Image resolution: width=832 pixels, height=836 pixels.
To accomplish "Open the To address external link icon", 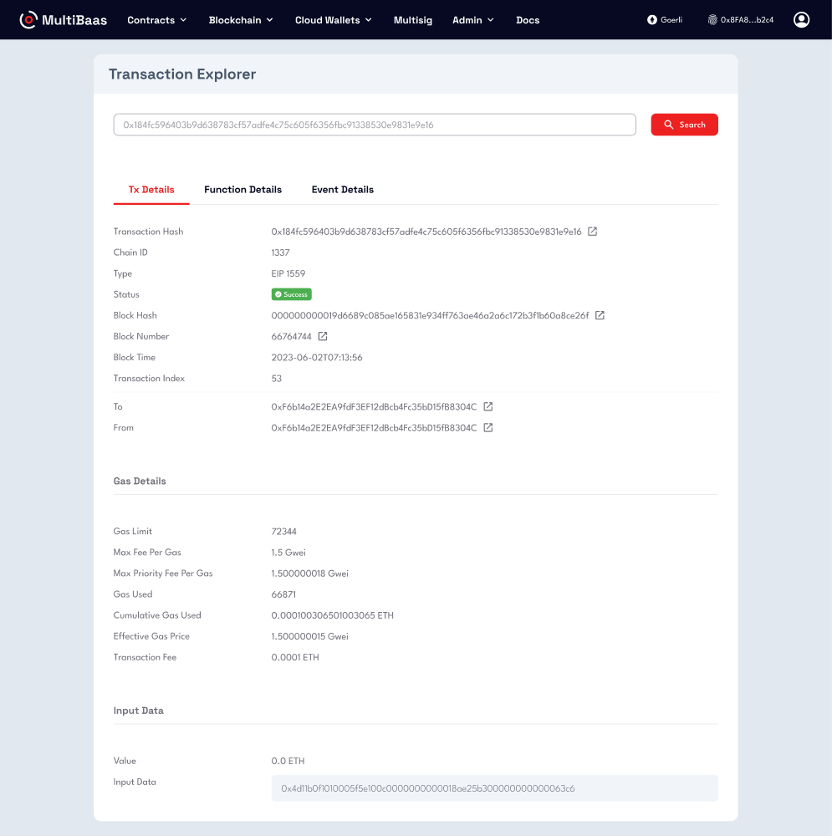I will click(488, 406).
